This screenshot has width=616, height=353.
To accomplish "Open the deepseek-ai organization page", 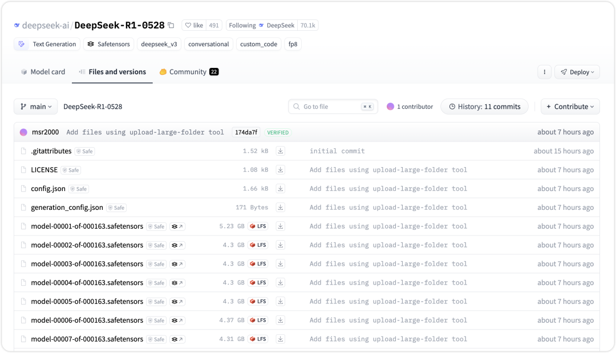I will [46, 26].
